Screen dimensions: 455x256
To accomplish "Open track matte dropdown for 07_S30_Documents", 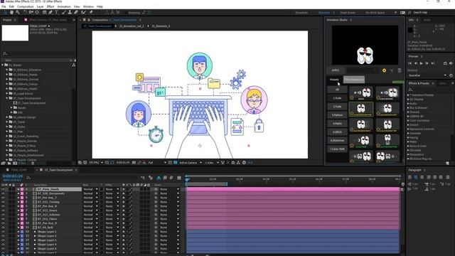I will point(112,193).
